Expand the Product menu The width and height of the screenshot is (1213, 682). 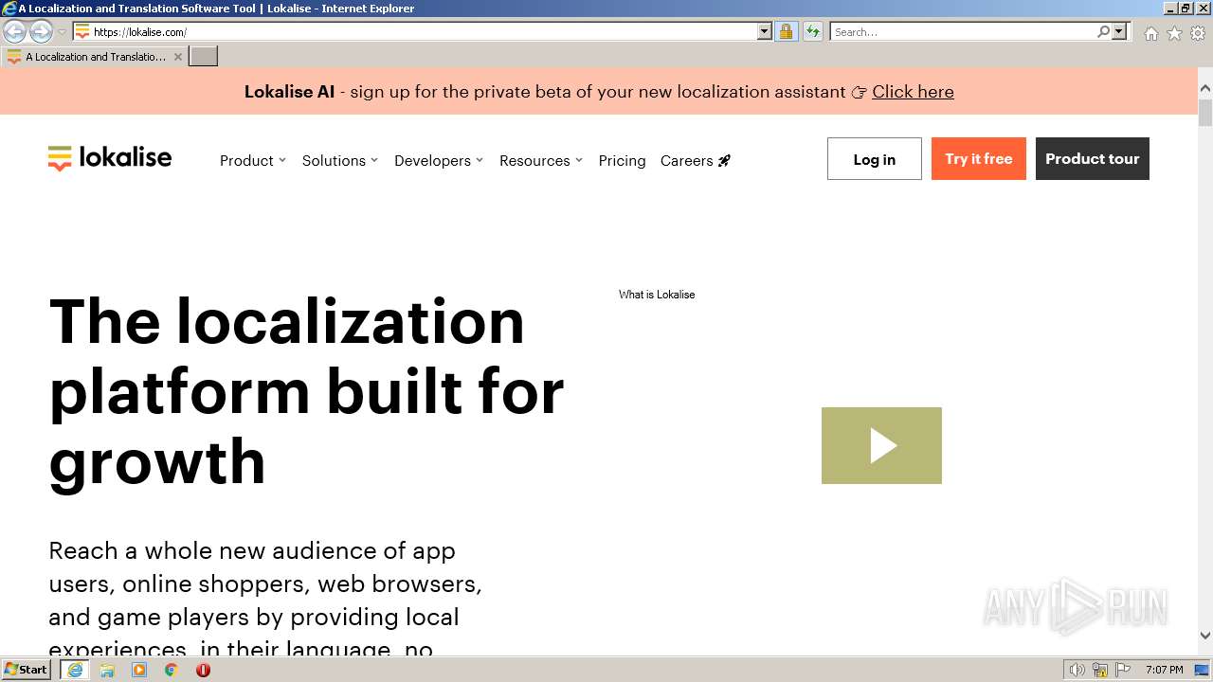click(x=252, y=161)
